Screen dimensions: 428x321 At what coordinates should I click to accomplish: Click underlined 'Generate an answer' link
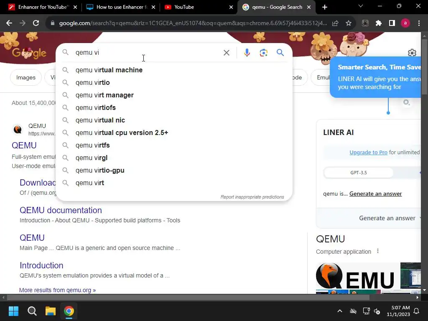pyautogui.click(x=375, y=194)
